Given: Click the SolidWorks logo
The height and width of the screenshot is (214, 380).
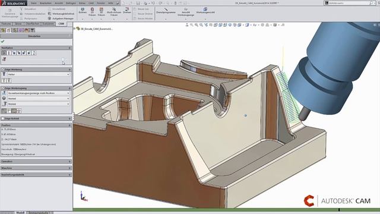Looking at the screenshot, I should pos(14,3).
